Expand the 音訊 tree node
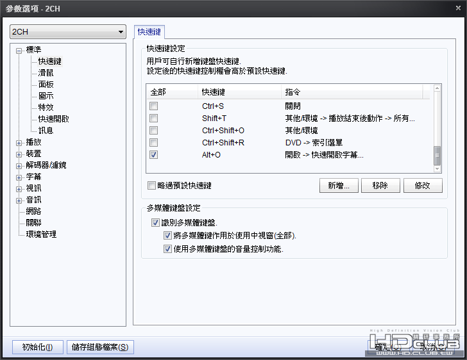 [19, 201]
